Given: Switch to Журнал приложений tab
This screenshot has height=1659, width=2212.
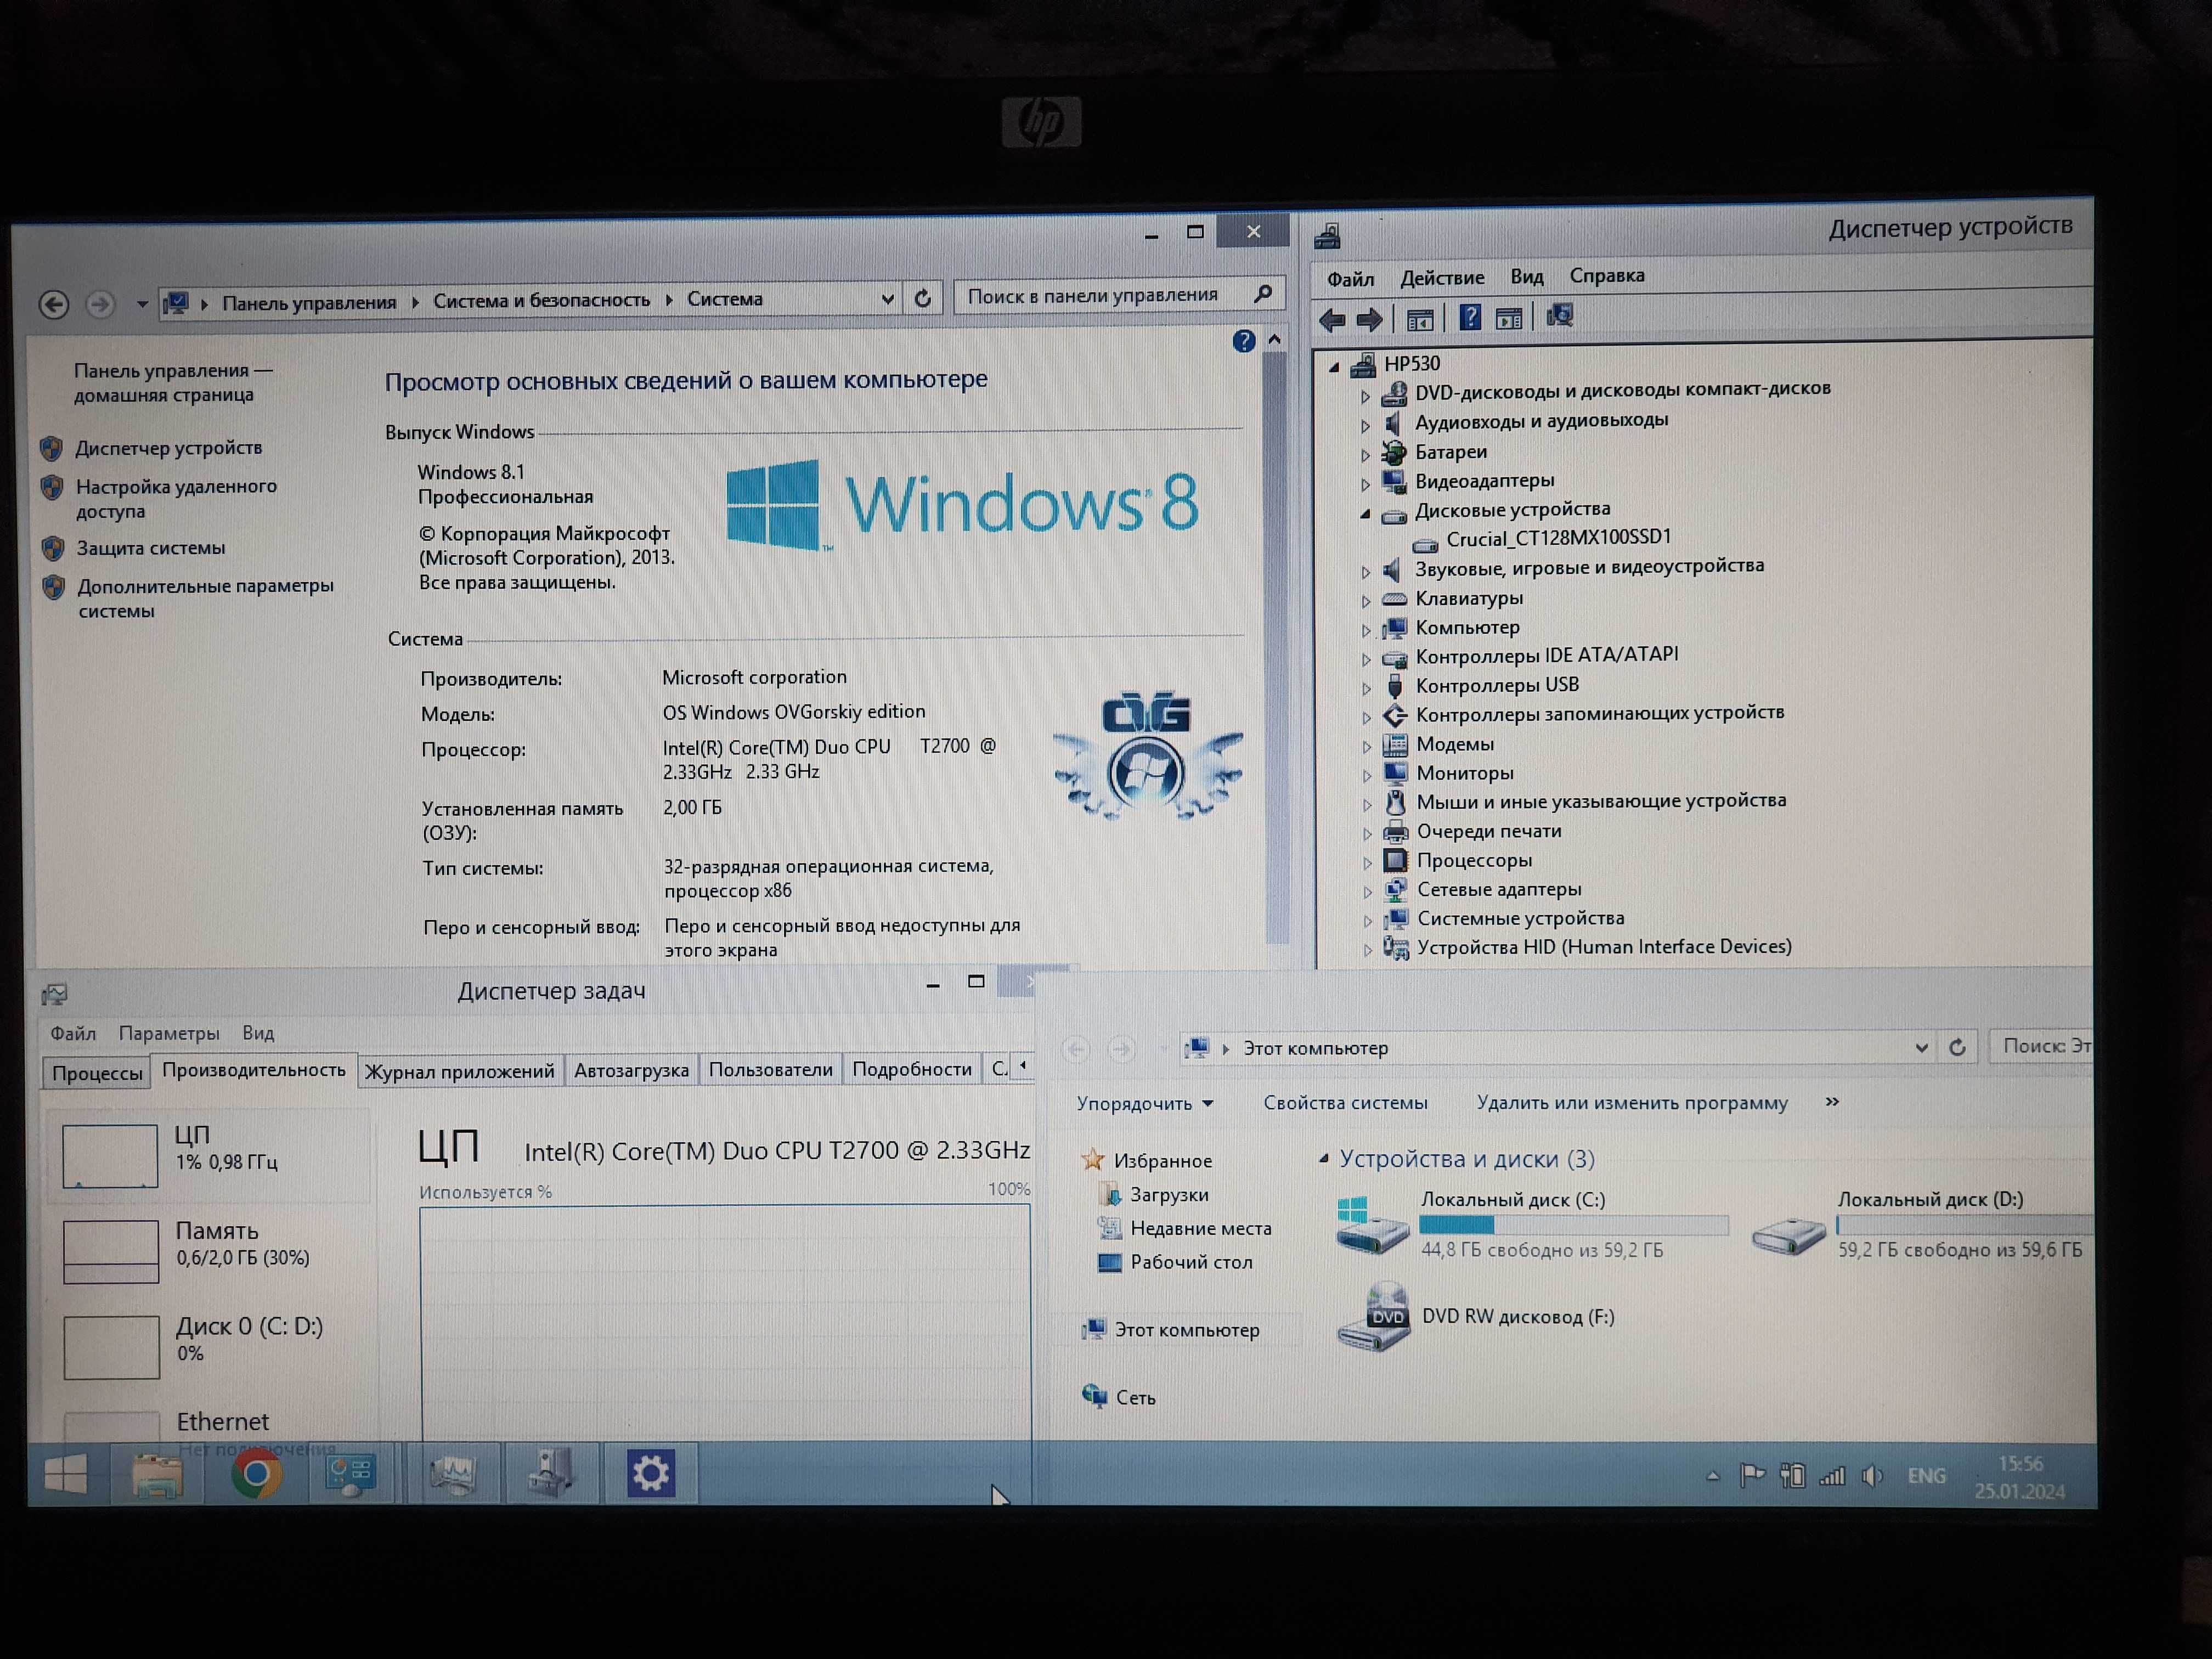Looking at the screenshot, I should pyautogui.click(x=459, y=1071).
